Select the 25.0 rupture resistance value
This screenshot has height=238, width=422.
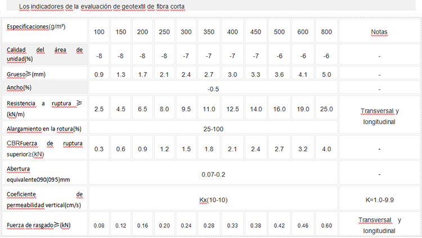(x=326, y=107)
